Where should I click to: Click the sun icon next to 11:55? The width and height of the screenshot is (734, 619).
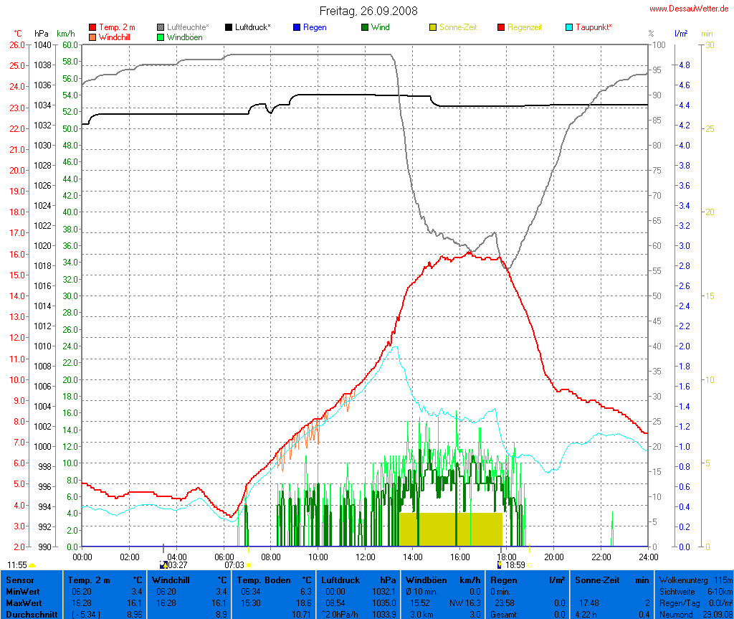(32, 565)
